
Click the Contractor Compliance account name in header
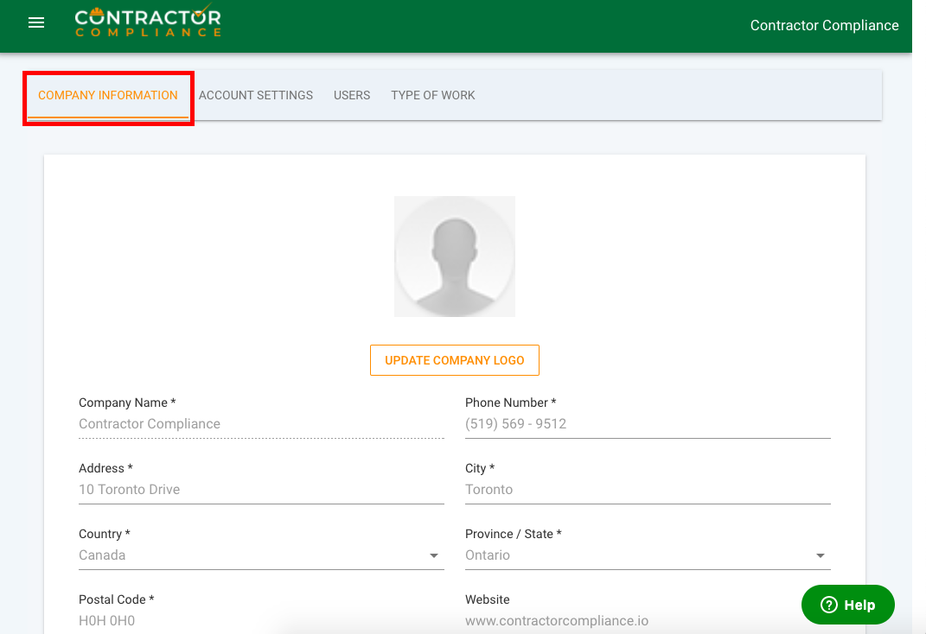tap(824, 25)
